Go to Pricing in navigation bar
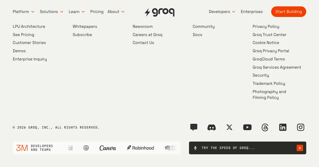Viewport: 319px width, 167px height. (97, 12)
